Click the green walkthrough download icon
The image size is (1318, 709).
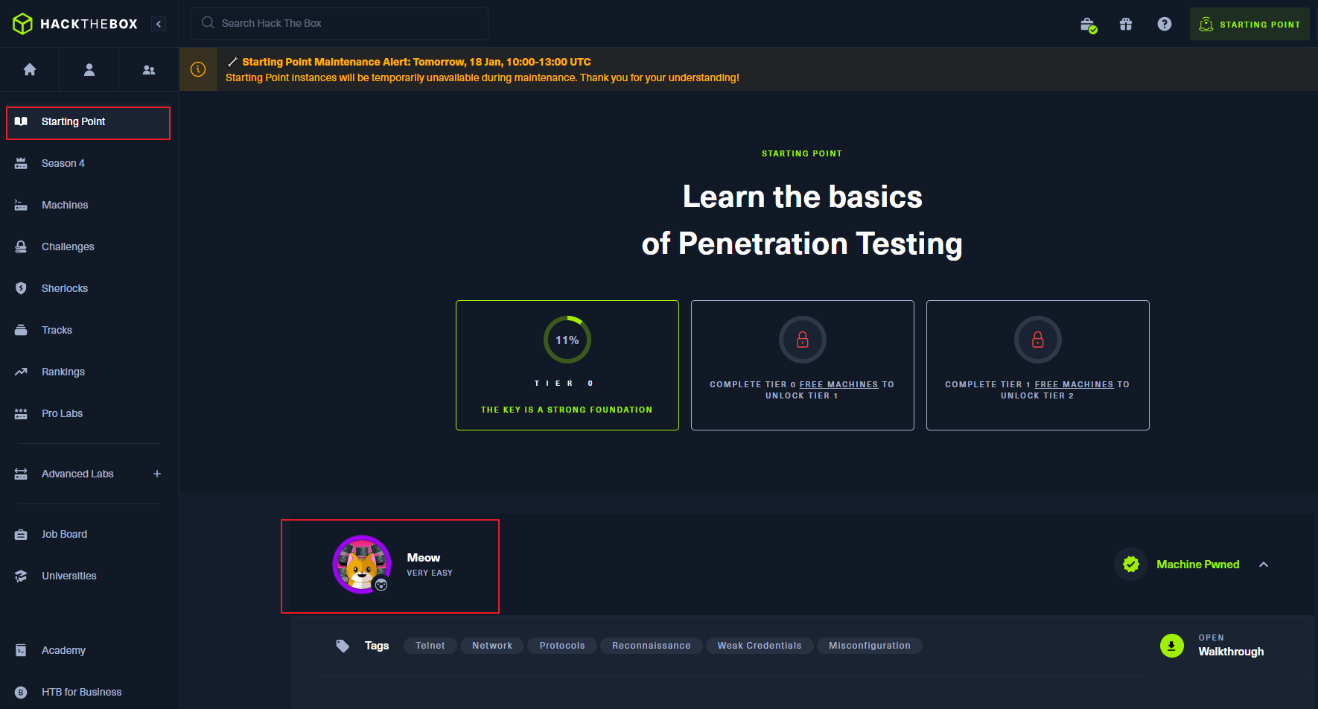coord(1172,646)
